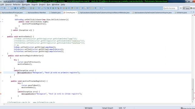
Task: Click the horizontal scrollbar right arrow
Action: point(190,104)
